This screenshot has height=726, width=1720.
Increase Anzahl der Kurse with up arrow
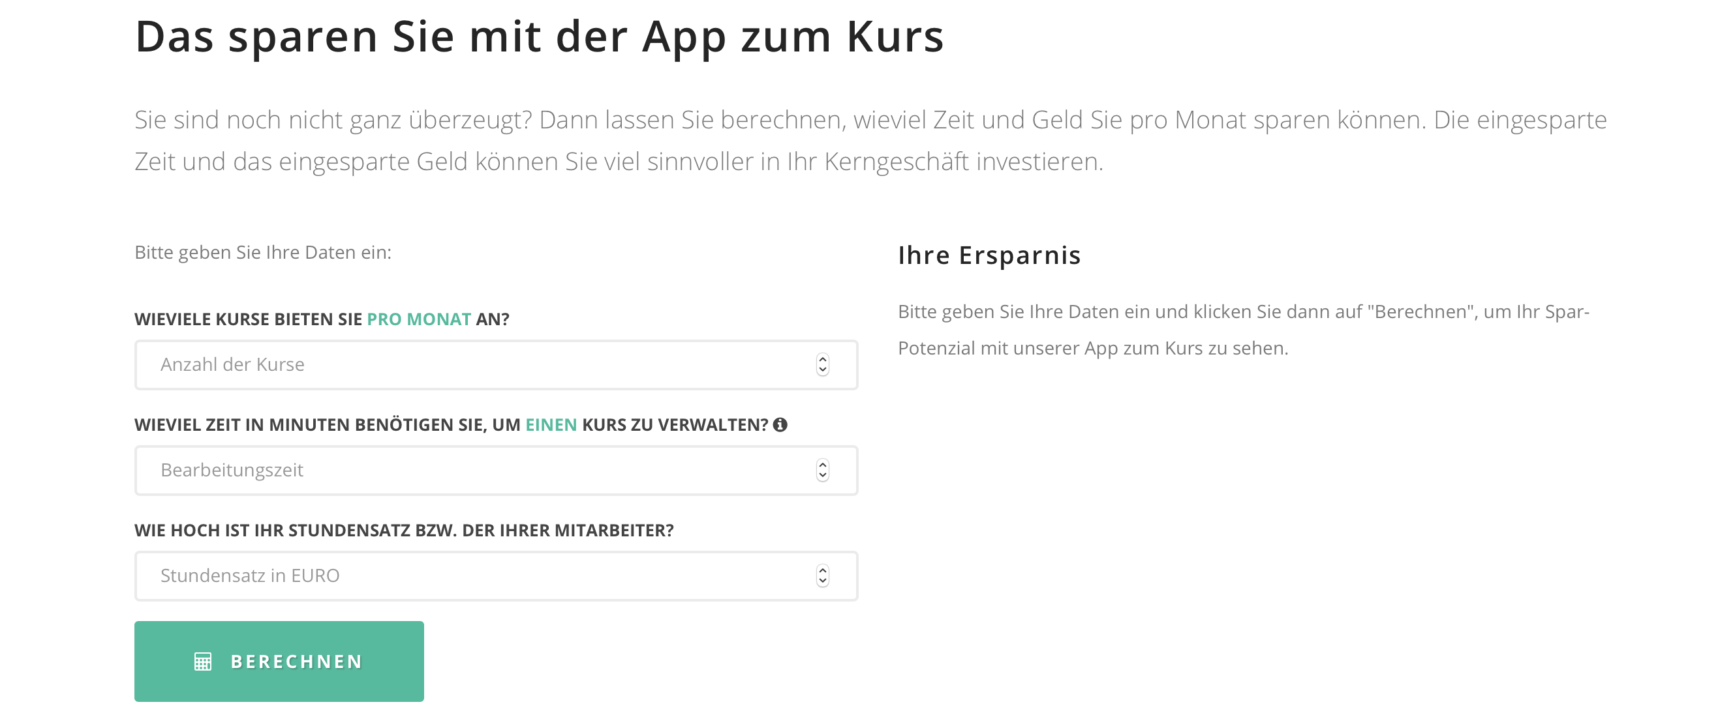[x=823, y=358]
